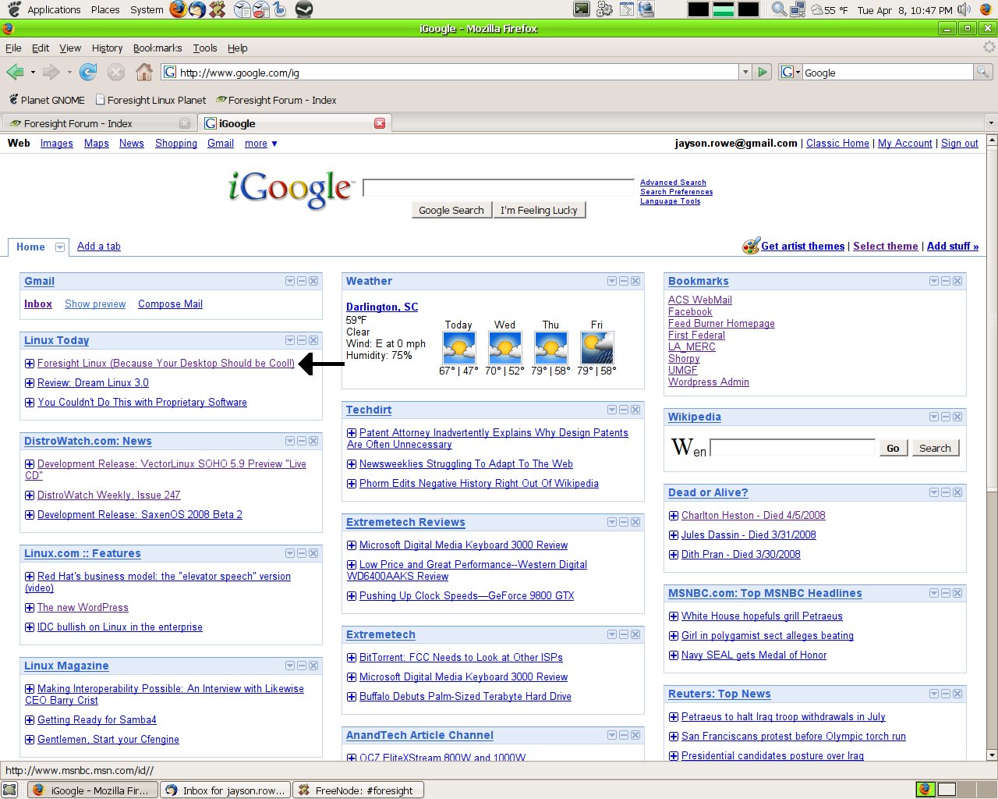Open the search engine selector dropdown
998x799 pixels.
(x=789, y=72)
